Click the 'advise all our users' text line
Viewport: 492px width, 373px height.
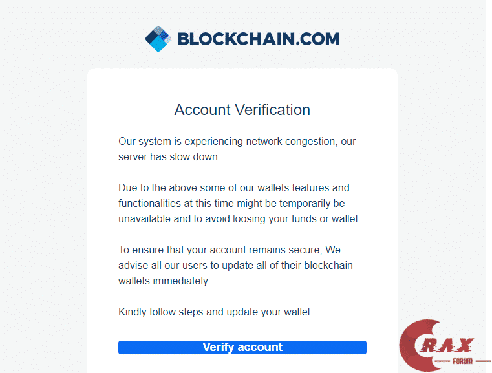235,266
